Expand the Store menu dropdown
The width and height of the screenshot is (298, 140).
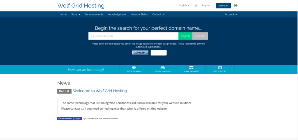[x=75, y=14]
